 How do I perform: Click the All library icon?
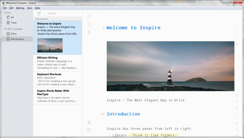[8, 17]
